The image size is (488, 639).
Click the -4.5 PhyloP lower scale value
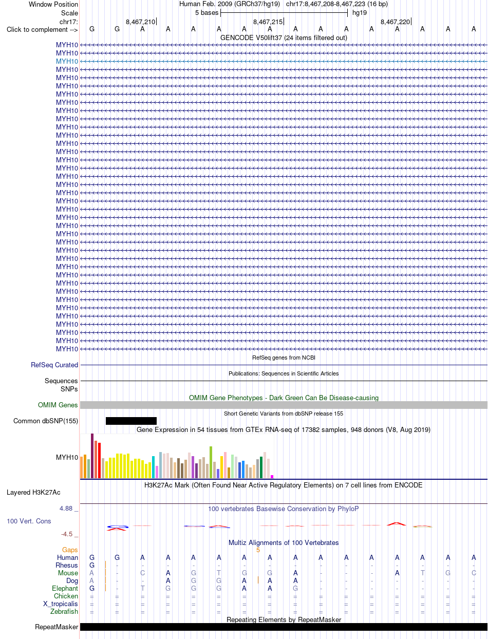(x=67, y=534)
